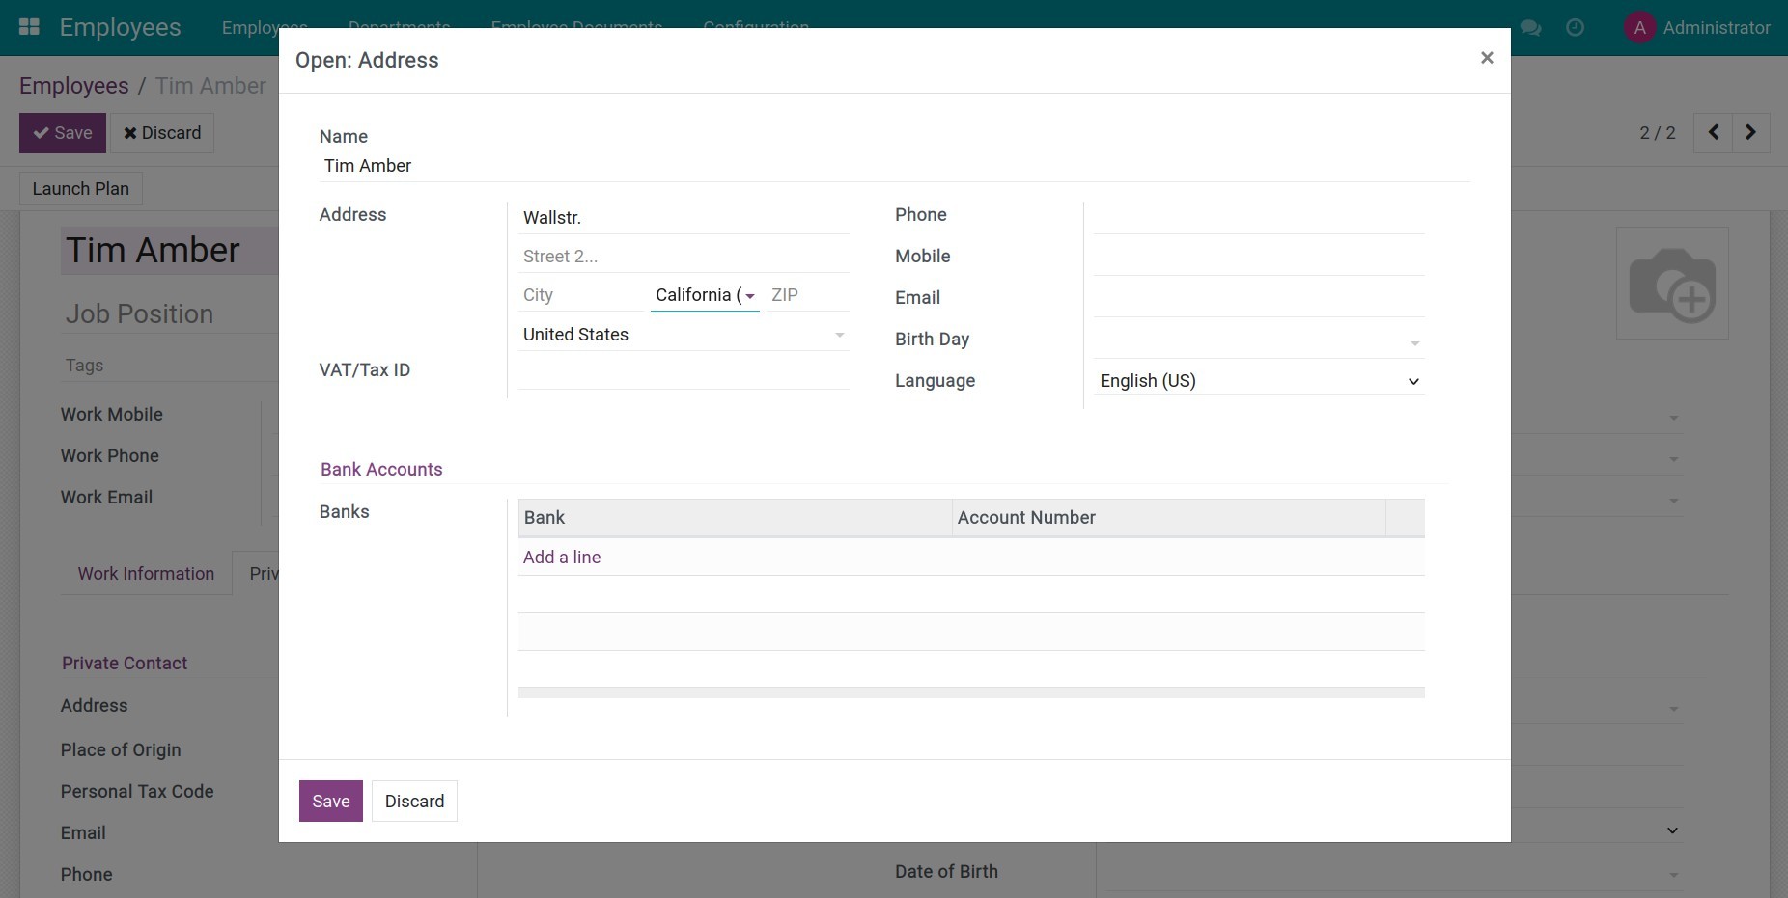Expand the Birth Day date picker
1788x898 pixels.
click(x=1413, y=342)
